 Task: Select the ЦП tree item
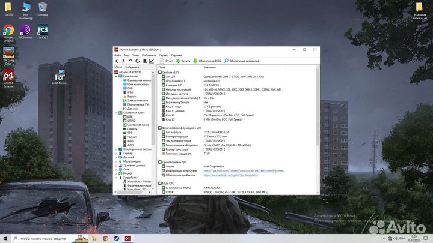(x=128, y=117)
